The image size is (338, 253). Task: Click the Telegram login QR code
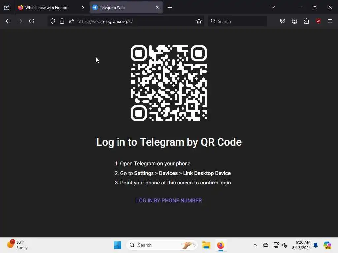[169, 83]
